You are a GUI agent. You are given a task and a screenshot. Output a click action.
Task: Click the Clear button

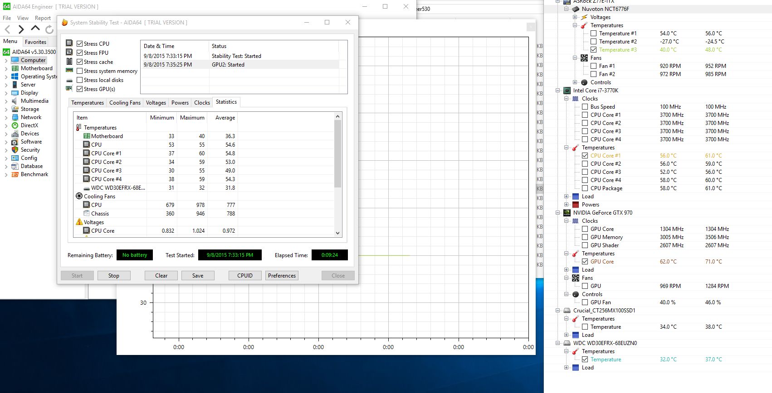point(161,275)
